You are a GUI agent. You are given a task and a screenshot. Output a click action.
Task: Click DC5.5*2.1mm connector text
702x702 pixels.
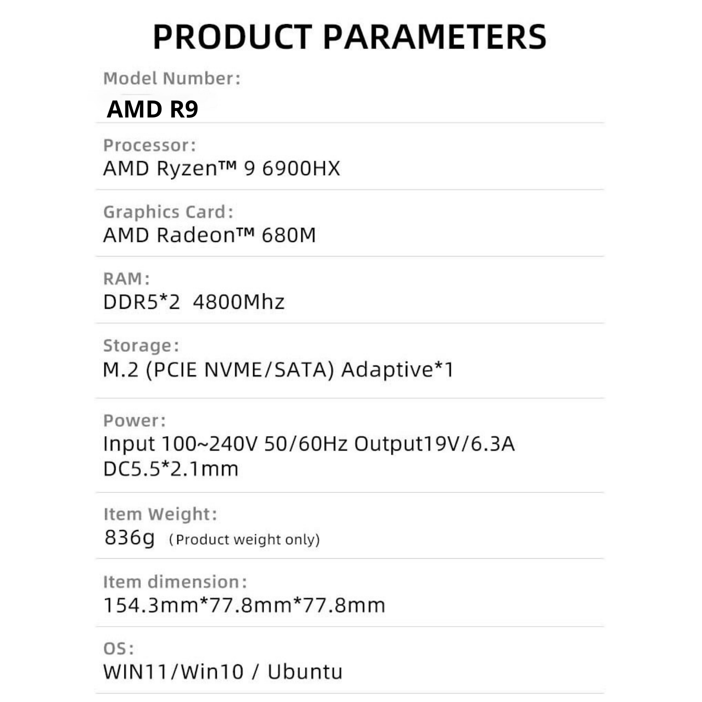[x=171, y=468]
